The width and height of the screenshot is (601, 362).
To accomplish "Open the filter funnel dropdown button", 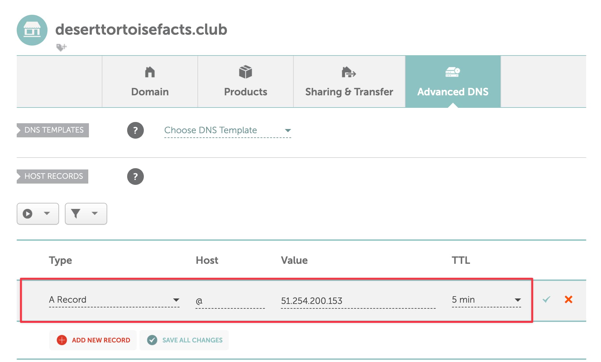I will coord(86,214).
